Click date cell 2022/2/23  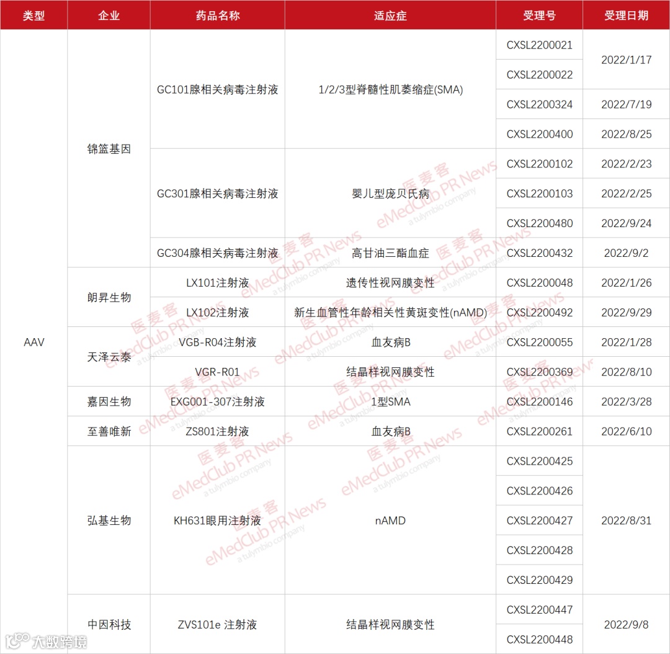coord(626,164)
